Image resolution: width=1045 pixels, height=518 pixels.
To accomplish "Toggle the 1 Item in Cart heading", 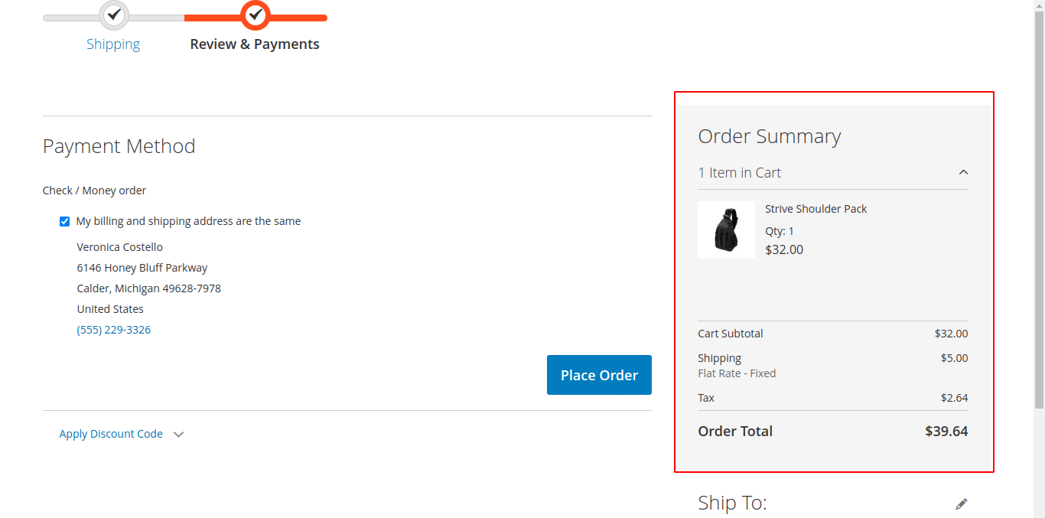I will pyautogui.click(x=739, y=173).
